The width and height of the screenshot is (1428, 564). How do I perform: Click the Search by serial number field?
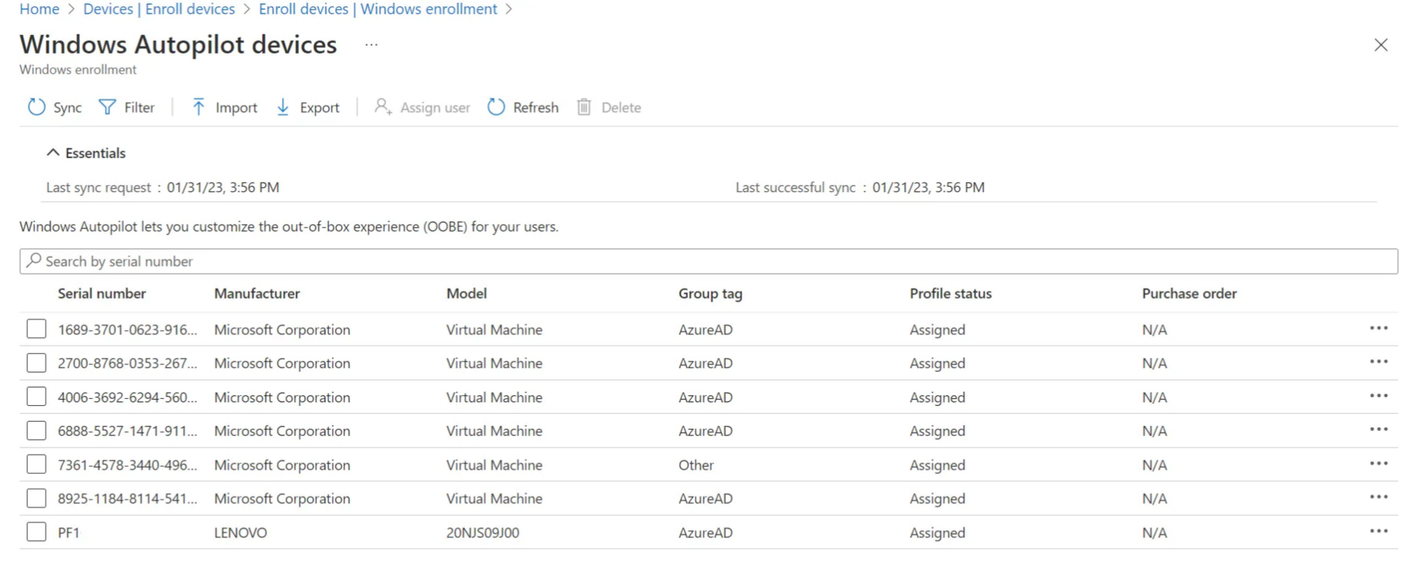click(708, 262)
